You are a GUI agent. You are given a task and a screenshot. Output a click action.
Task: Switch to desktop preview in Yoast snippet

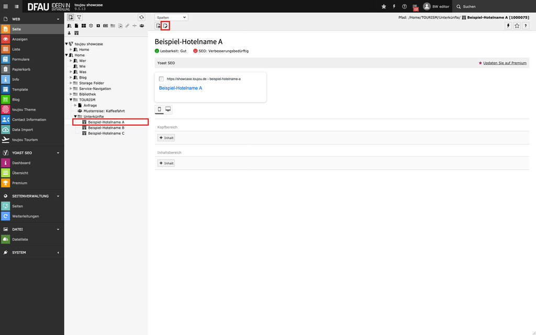pos(168,109)
